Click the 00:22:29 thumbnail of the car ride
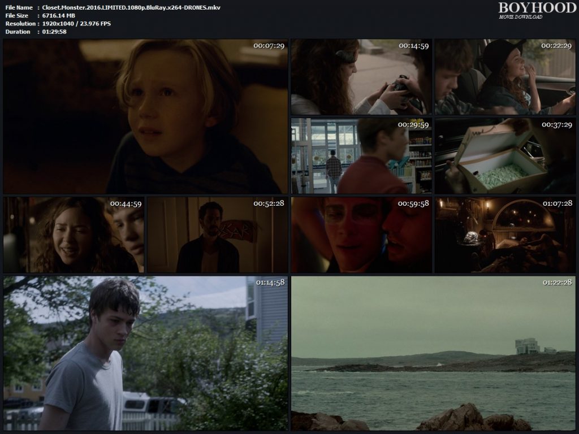This screenshot has width=579, height=434. pos(505,77)
